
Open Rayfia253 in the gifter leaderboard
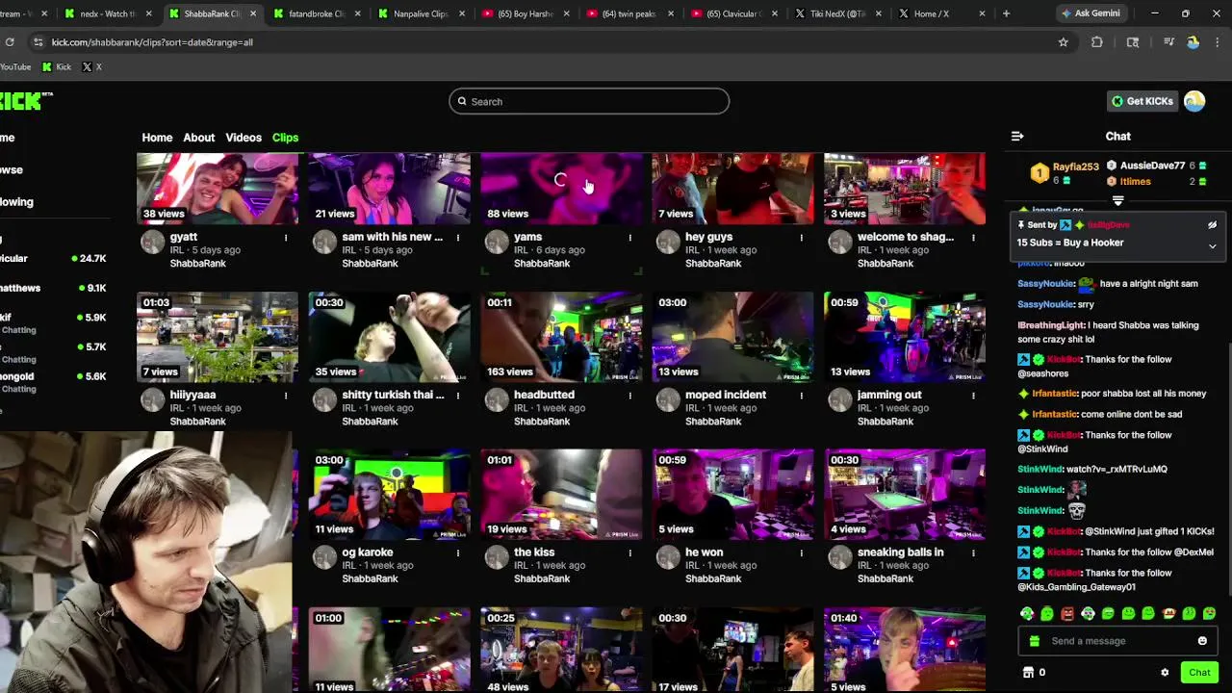pos(1075,167)
